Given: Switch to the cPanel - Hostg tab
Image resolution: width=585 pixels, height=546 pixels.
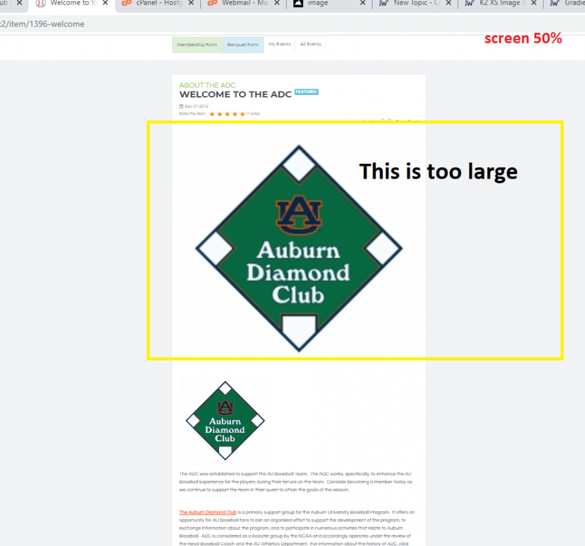Looking at the screenshot, I should click(158, 3).
